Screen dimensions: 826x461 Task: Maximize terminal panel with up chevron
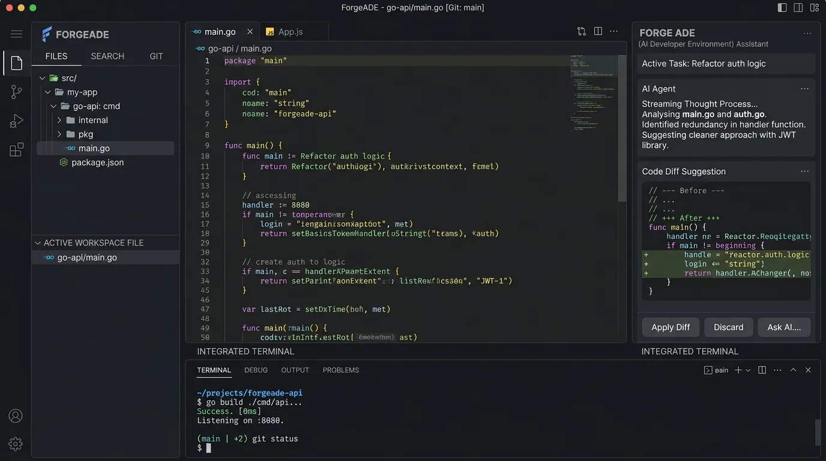pyautogui.click(x=793, y=370)
